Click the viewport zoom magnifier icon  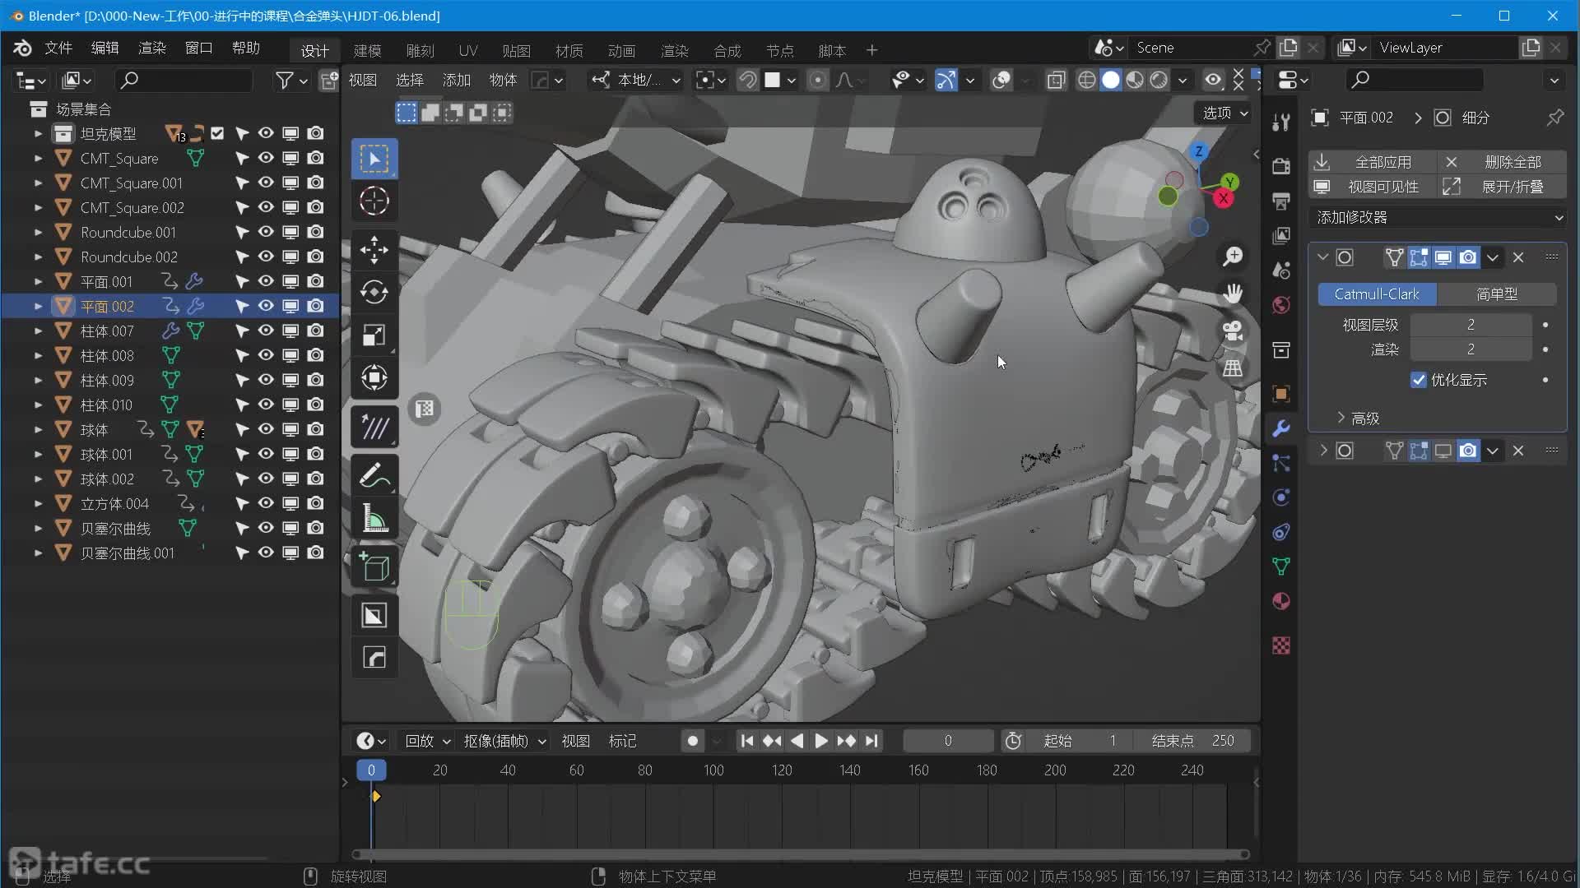click(1232, 257)
